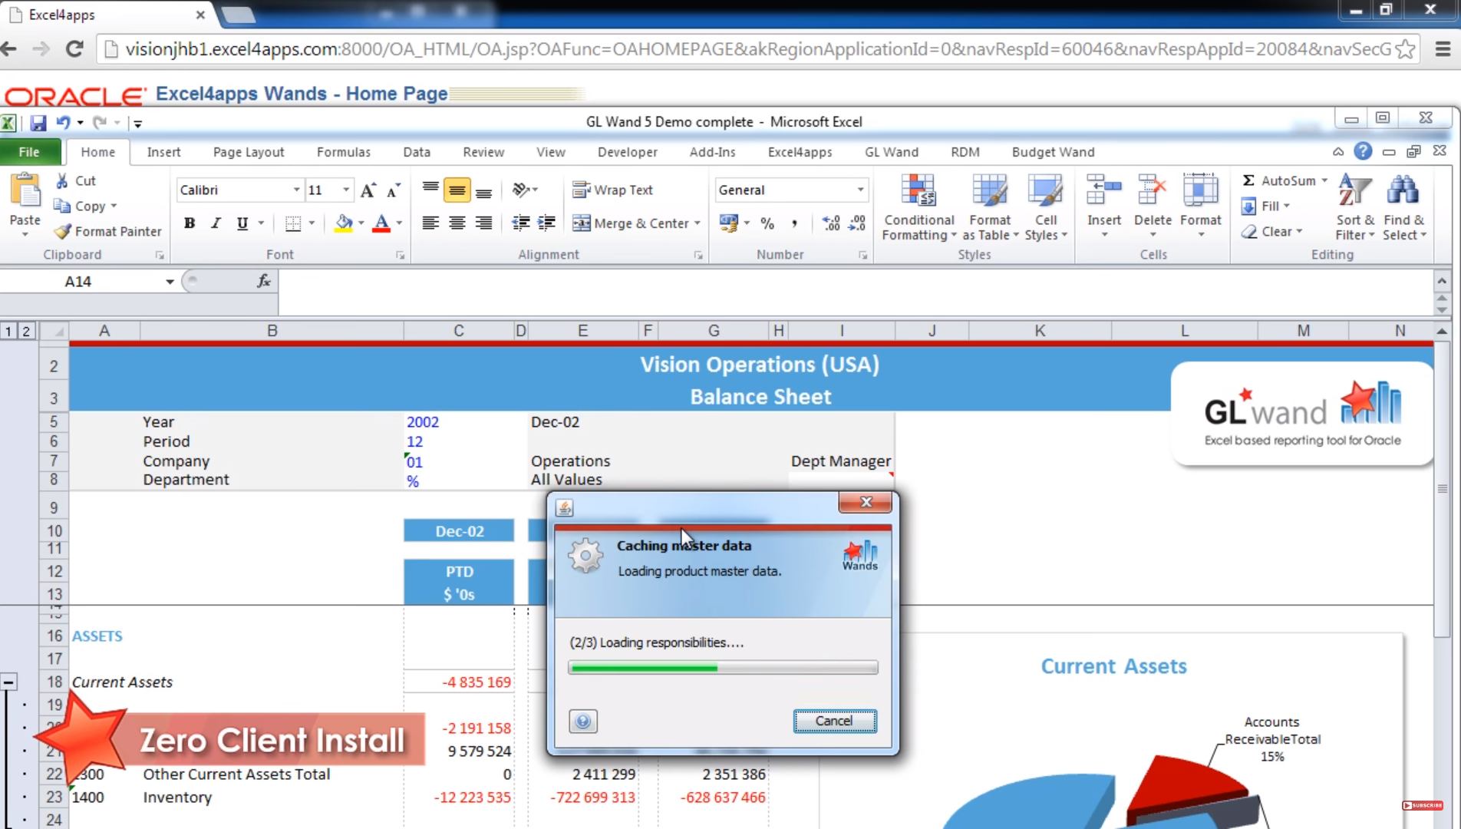Open the General number format dropdown
1461x829 pixels.
point(860,190)
